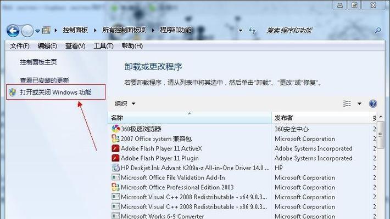Open 打开或关闭 Windows 功能 link

click(x=55, y=93)
